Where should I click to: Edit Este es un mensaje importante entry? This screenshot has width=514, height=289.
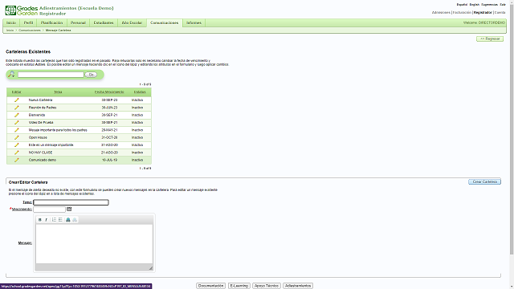[x=16, y=144]
